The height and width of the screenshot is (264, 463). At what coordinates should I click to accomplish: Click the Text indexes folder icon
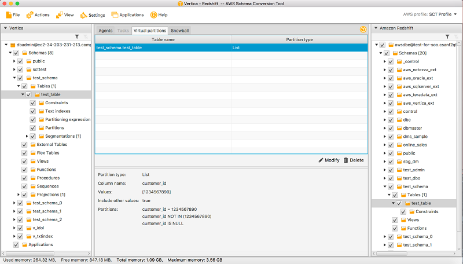[42, 111]
